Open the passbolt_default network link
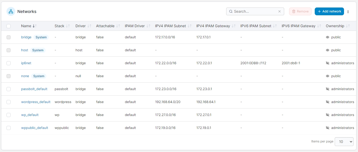The height and width of the screenshot is (152, 358). click(34, 89)
